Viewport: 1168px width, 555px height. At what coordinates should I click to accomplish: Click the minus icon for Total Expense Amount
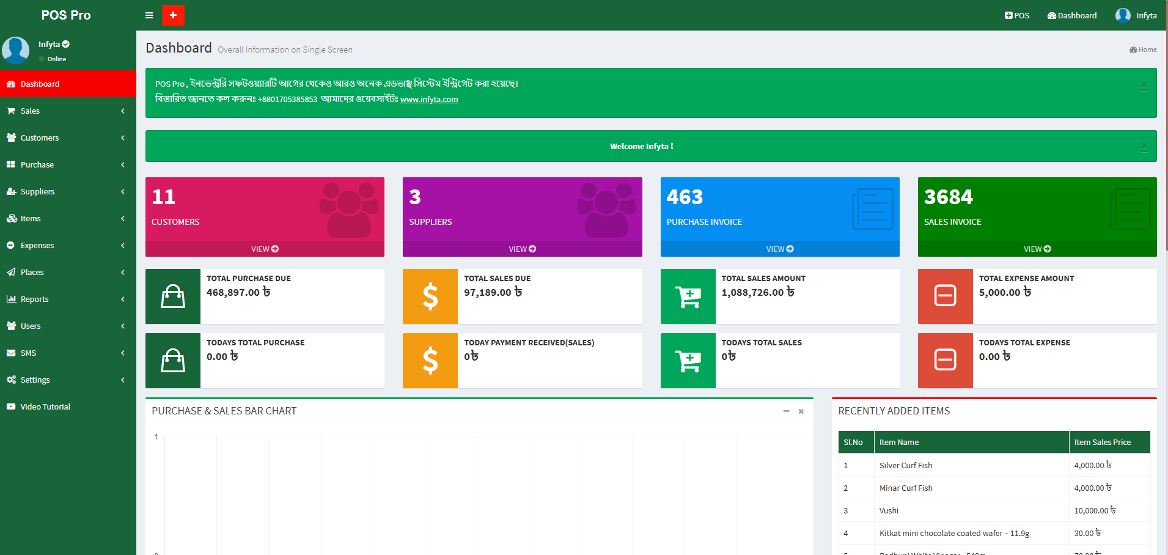click(x=945, y=296)
